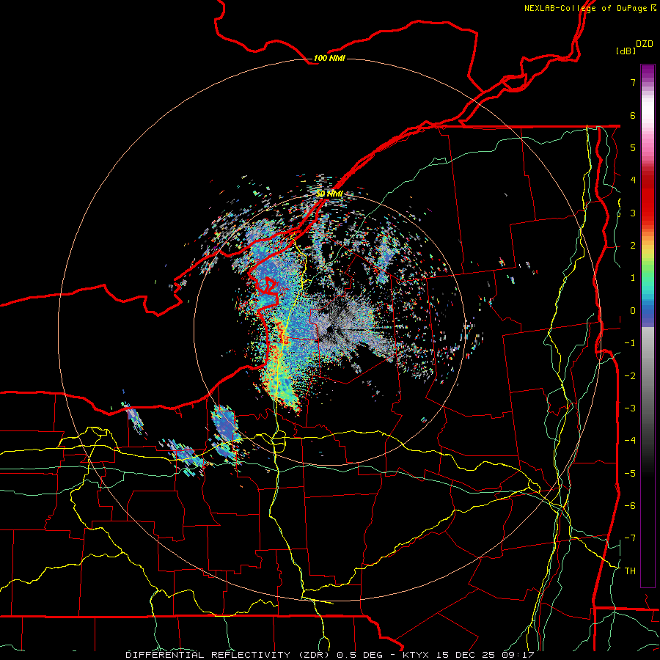Click the legend value 7 label
660x660 pixels.
pos(633,82)
